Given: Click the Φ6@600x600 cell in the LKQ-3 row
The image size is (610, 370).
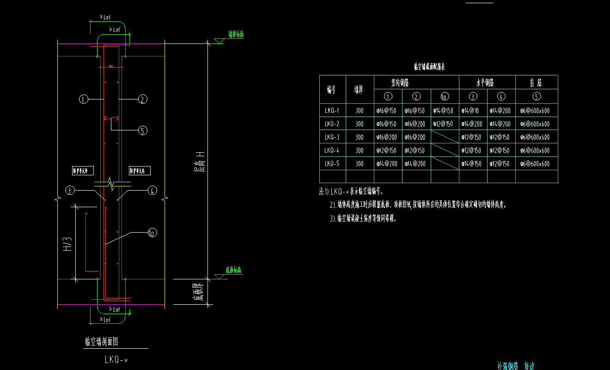Looking at the screenshot, I should [537, 137].
